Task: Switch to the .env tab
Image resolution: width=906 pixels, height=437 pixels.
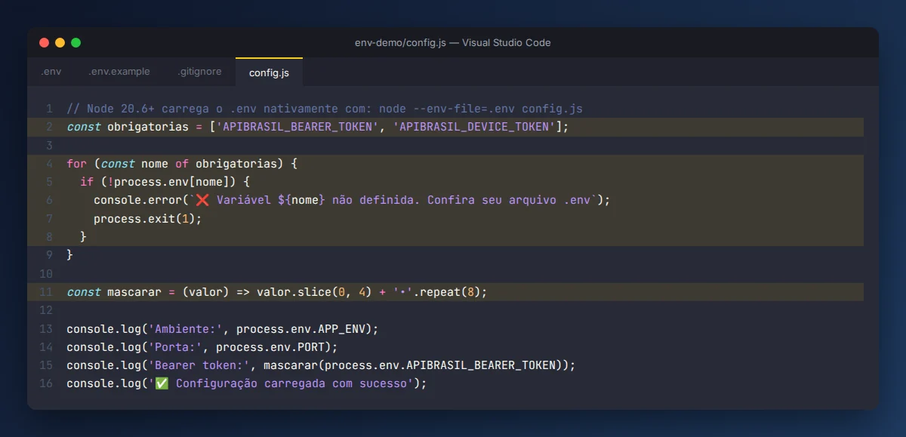Action: point(51,72)
